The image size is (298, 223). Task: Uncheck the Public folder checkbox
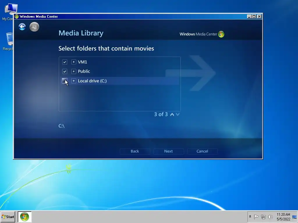pyautogui.click(x=65, y=71)
